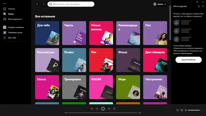Expand the Антон account dropdown
Screen dimensions: 206x116
point(160,4)
